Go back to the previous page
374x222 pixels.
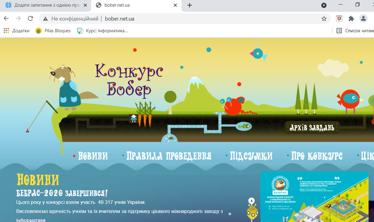pyautogui.click(x=6, y=19)
